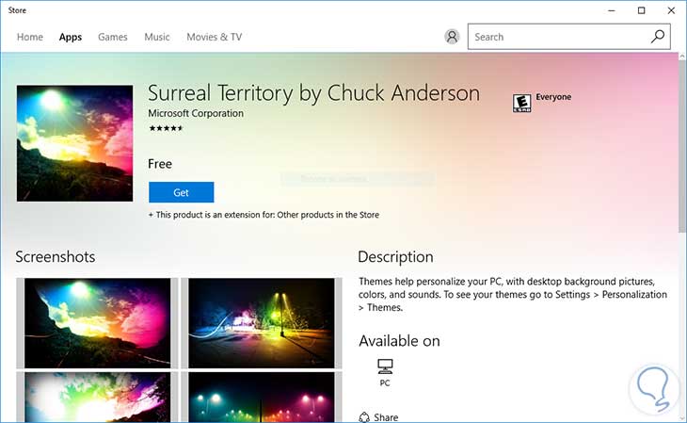Viewport: 687px width, 423px height.
Task: Select the Apps tab
Action: (71, 37)
